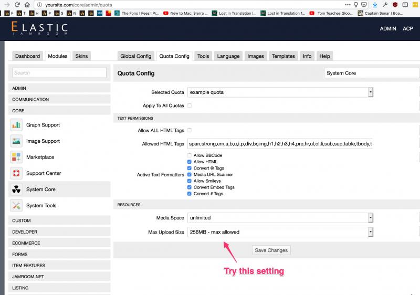Click the module Search field
The image size is (420, 295).
(x=61, y=73)
